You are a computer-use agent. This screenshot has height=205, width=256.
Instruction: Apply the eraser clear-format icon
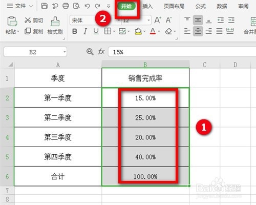pos(168,31)
